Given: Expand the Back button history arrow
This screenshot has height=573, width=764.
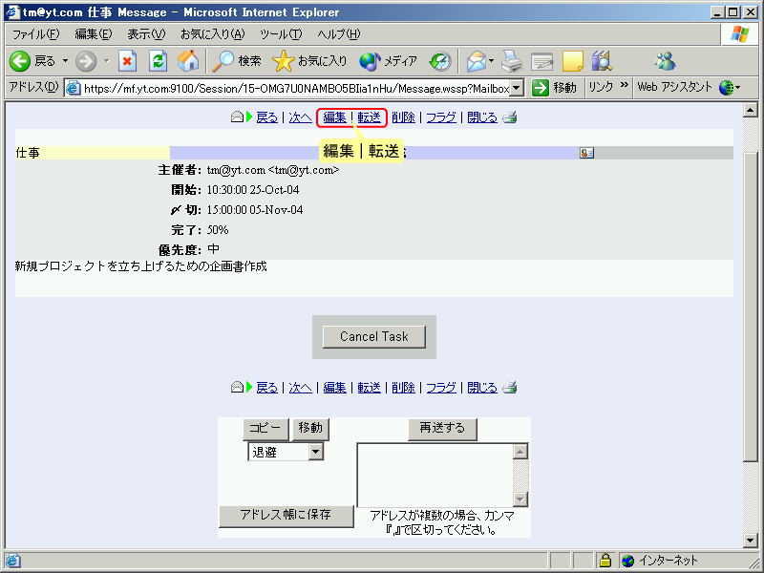Looking at the screenshot, I should [67, 61].
